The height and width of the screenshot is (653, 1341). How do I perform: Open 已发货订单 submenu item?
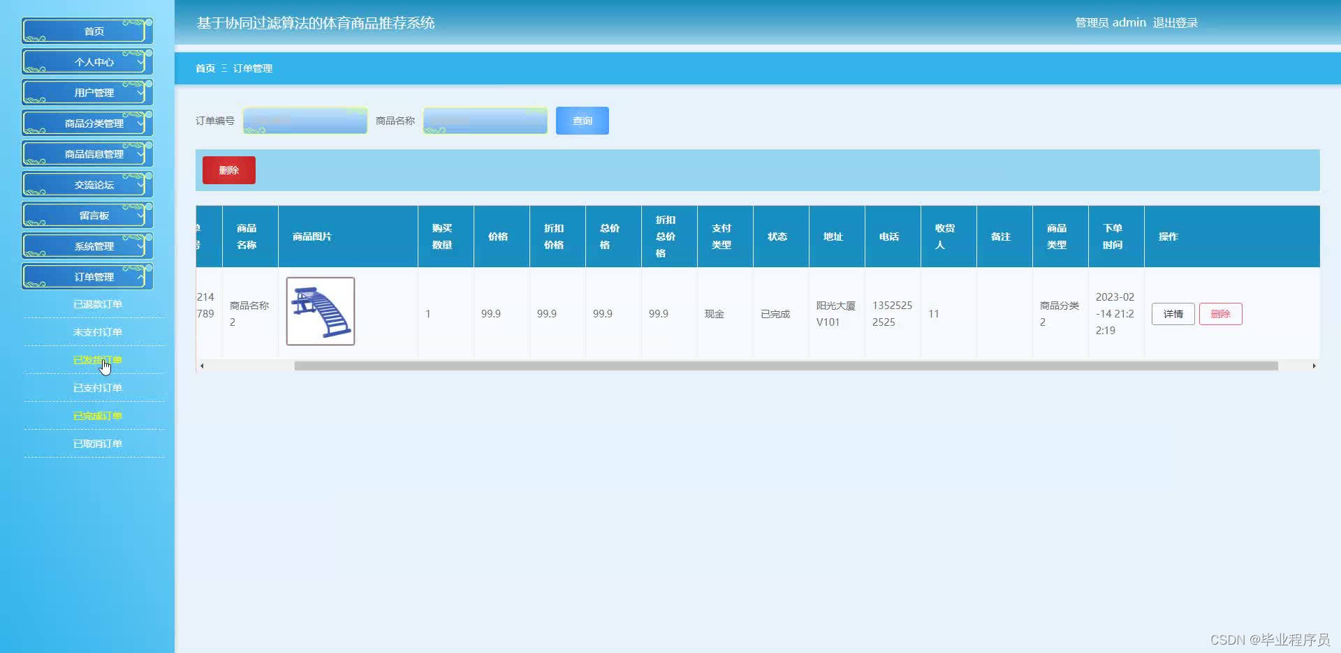pyautogui.click(x=97, y=360)
